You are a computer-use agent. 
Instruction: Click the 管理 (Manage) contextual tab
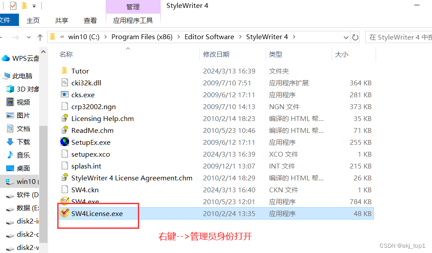pos(133,7)
